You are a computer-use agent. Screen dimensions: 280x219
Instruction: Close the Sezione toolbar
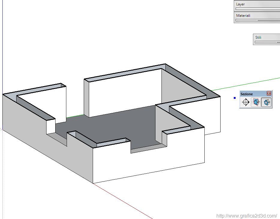(269, 93)
